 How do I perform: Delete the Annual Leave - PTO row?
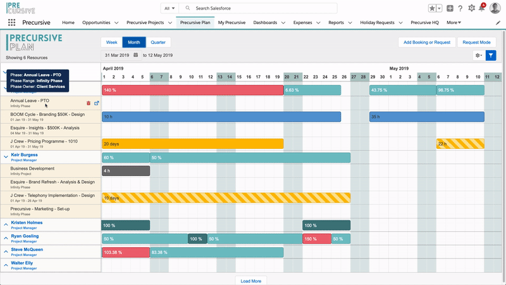pyautogui.click(x=89, y=103)
